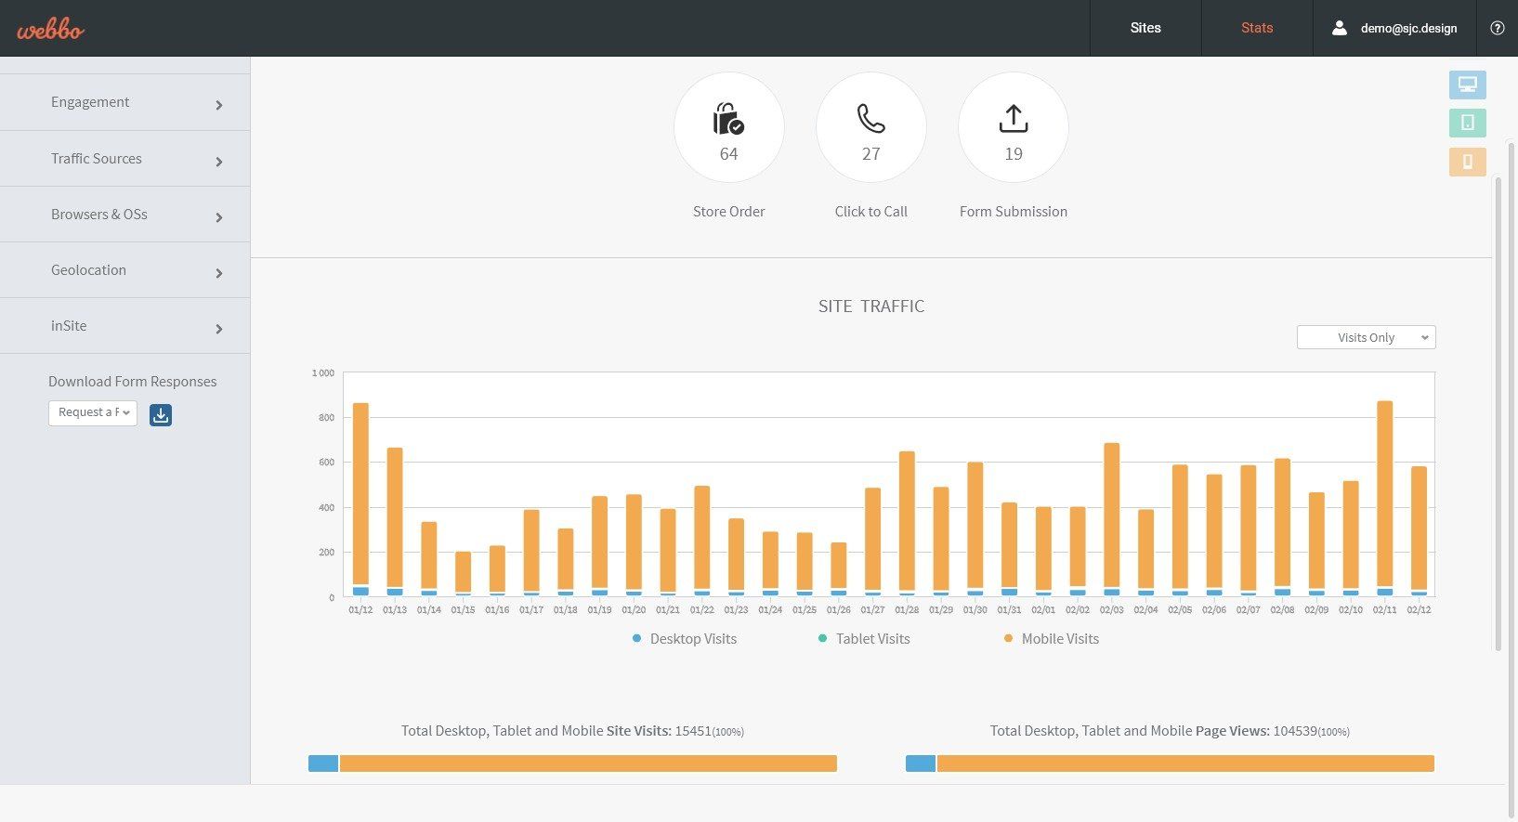Select the mobile device view icon
Screen dimensions: 1518x822
pos(1467,162)
